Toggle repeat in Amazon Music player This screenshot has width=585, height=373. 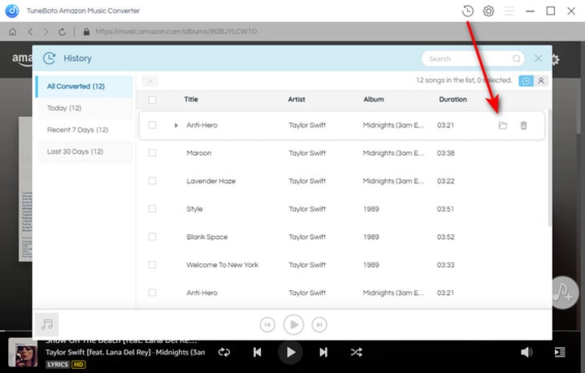(224, 352)
